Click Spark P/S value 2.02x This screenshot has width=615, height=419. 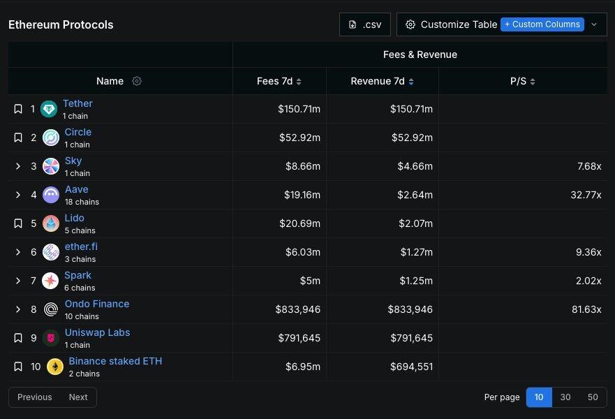point(588,281)
